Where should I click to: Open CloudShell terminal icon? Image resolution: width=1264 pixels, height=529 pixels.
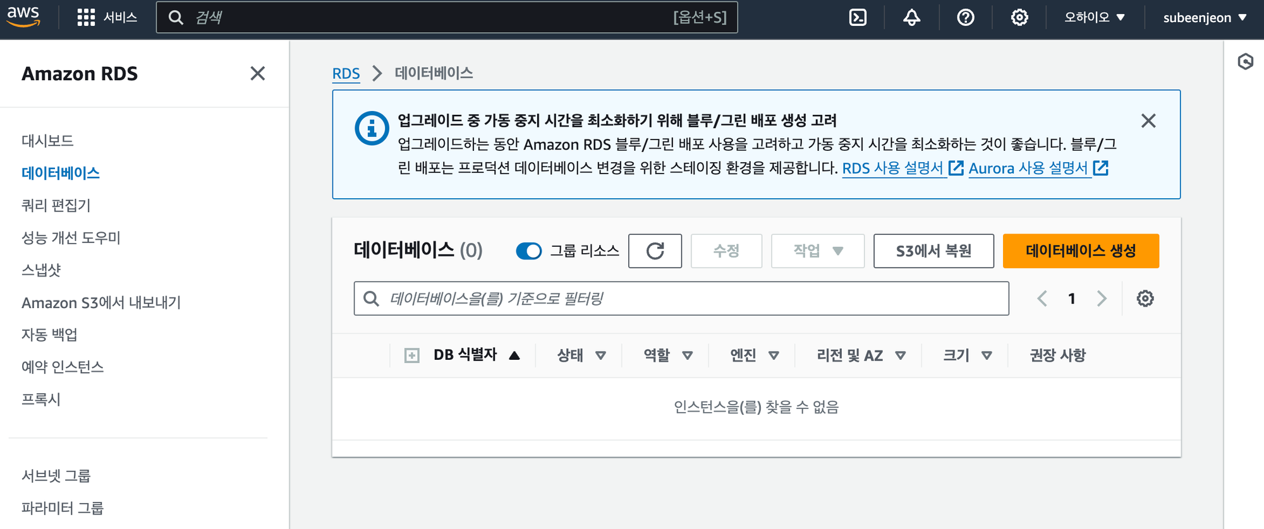pyautogui.click(x=858, y=17)
